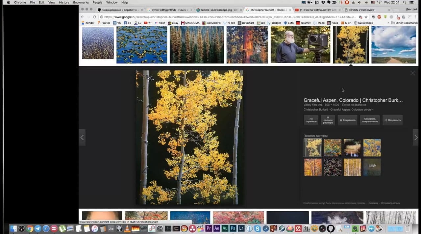Click 'Отправить отзыв' feedback link
This screenshot has width=421, height=234.
click(390, 203)
